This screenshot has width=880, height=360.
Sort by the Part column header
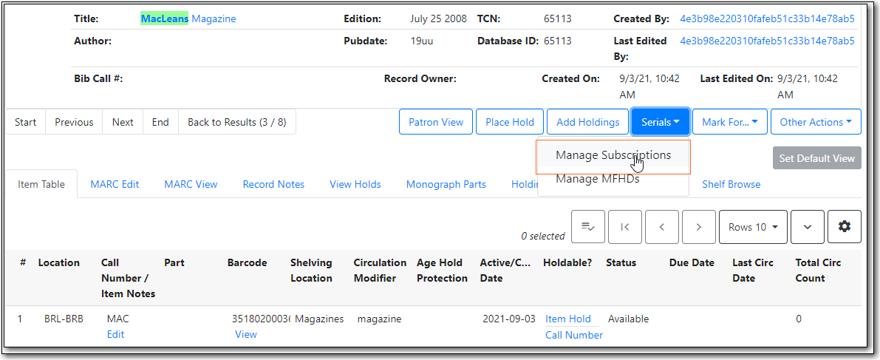coord(174,263)
